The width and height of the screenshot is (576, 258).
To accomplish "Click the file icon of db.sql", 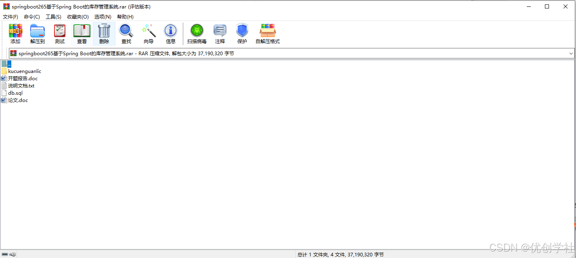I will 4,93.
